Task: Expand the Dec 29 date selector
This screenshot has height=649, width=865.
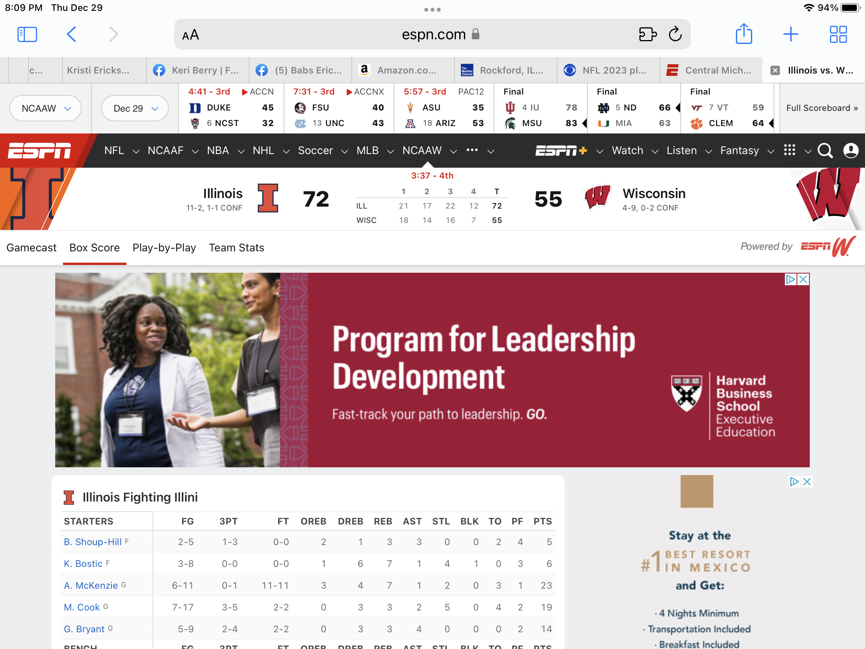Action: (x=135, y=109)
